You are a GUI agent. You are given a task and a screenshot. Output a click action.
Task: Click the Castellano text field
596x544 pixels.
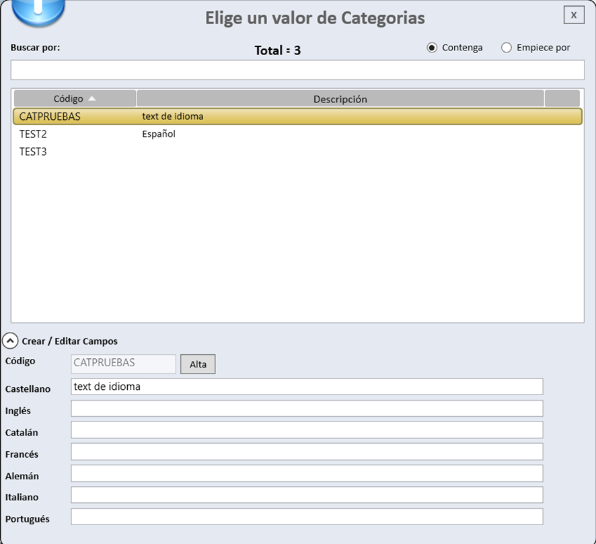click(306, 386)
